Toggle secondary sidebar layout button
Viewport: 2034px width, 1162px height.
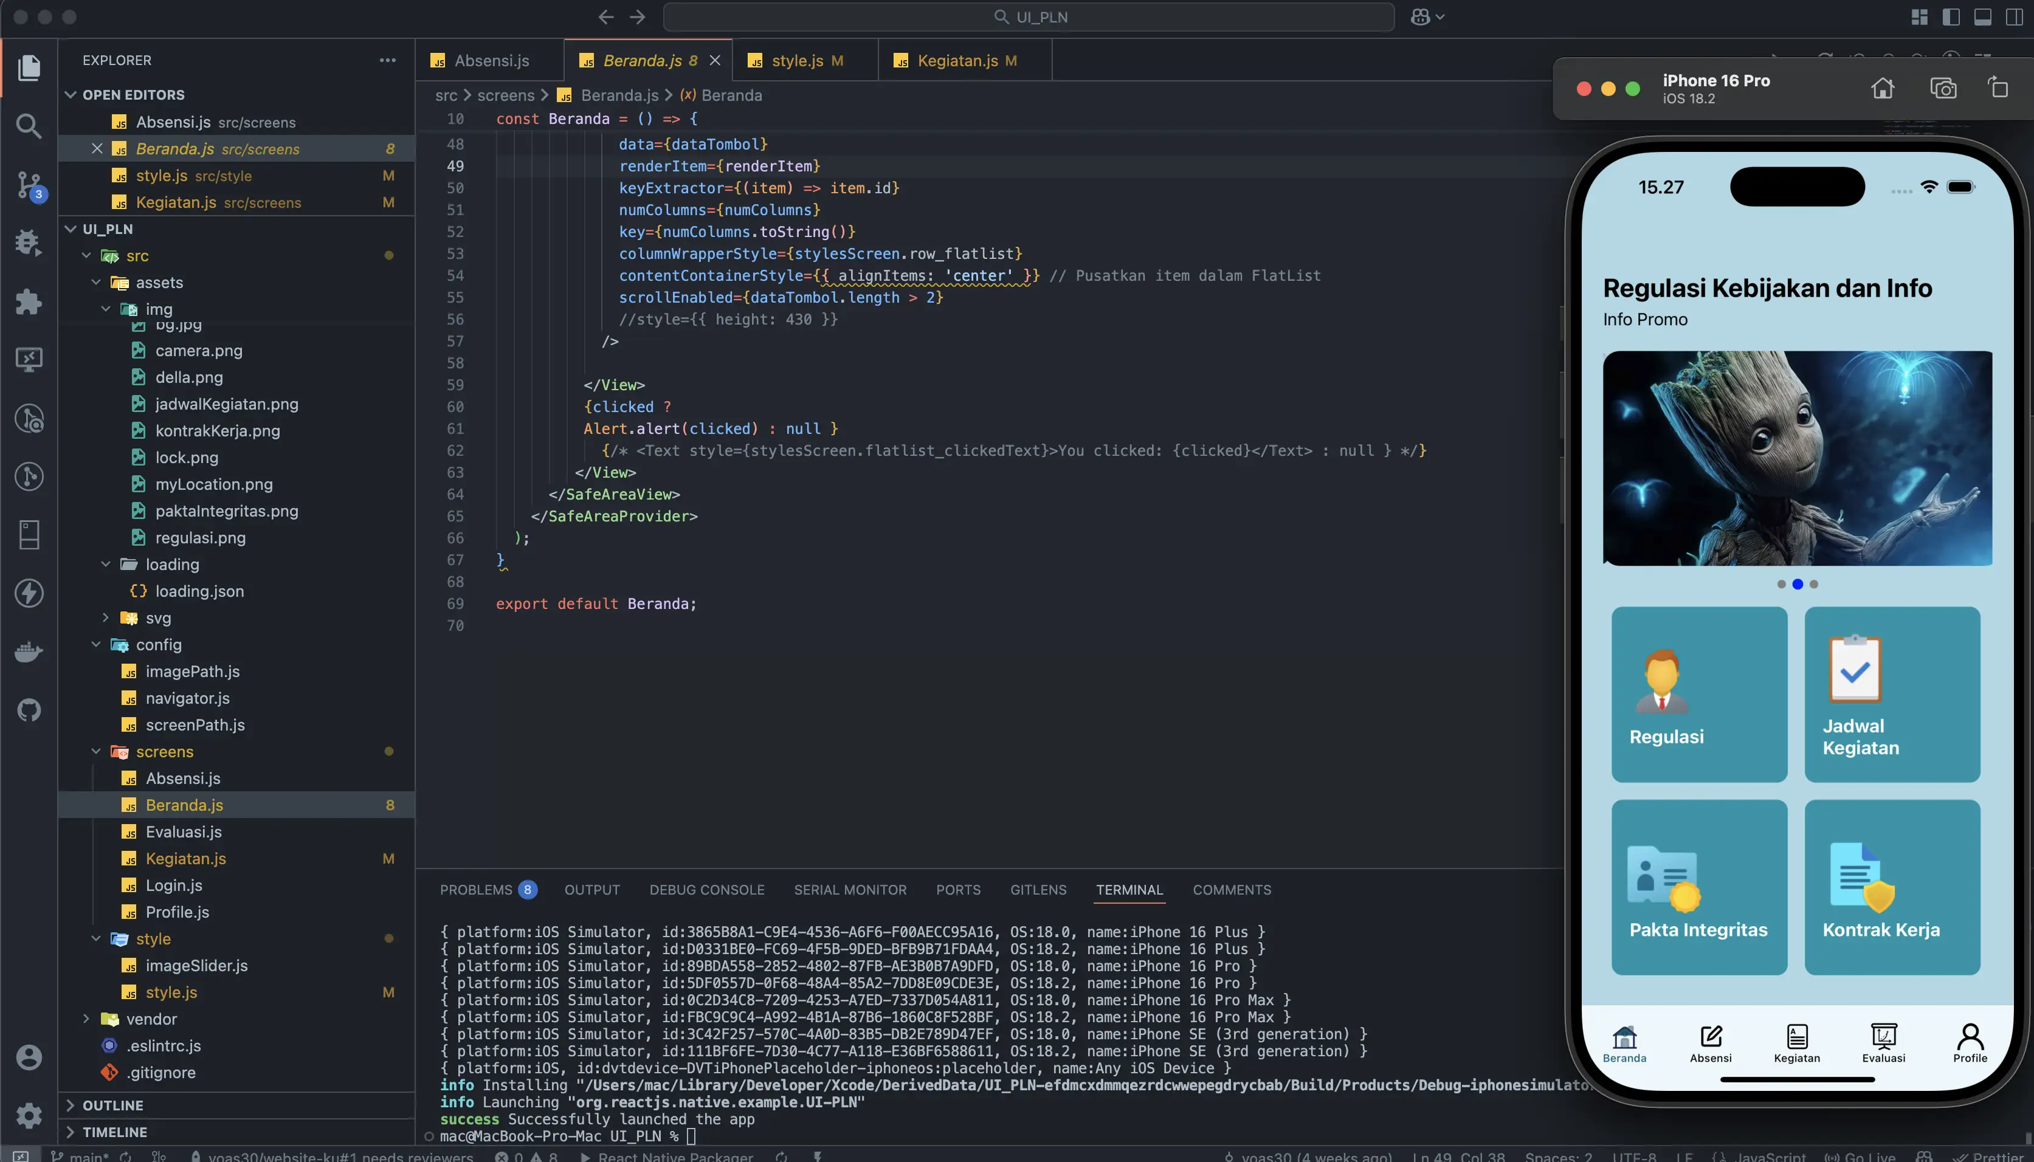pyautogui.click(x=2013, y=17)
